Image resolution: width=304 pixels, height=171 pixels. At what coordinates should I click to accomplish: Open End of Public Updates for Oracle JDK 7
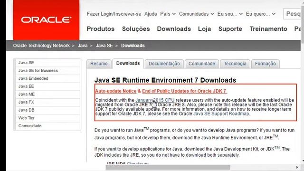coord(184,91)
